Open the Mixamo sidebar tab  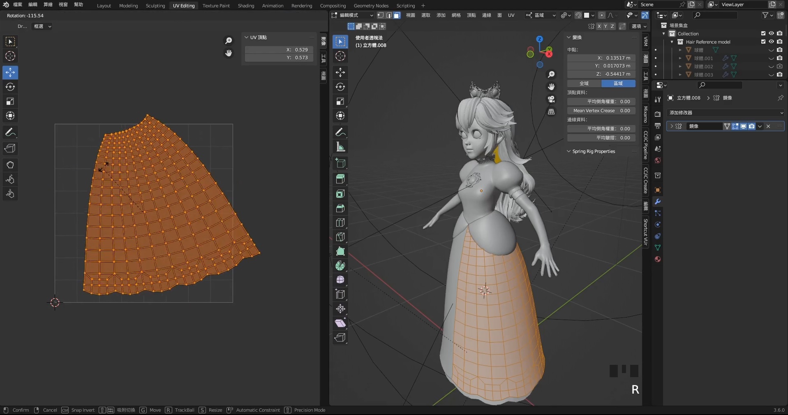coord(646,114)
